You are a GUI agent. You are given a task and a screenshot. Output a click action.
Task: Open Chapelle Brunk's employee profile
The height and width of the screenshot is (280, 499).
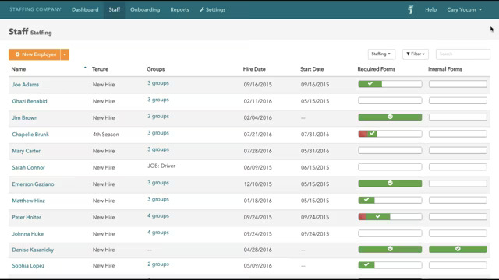pos(30,135)
